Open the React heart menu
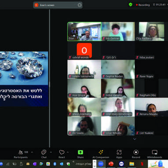This screenshot has width=168, height=168. pyautogui.click(x=62, y=154)
